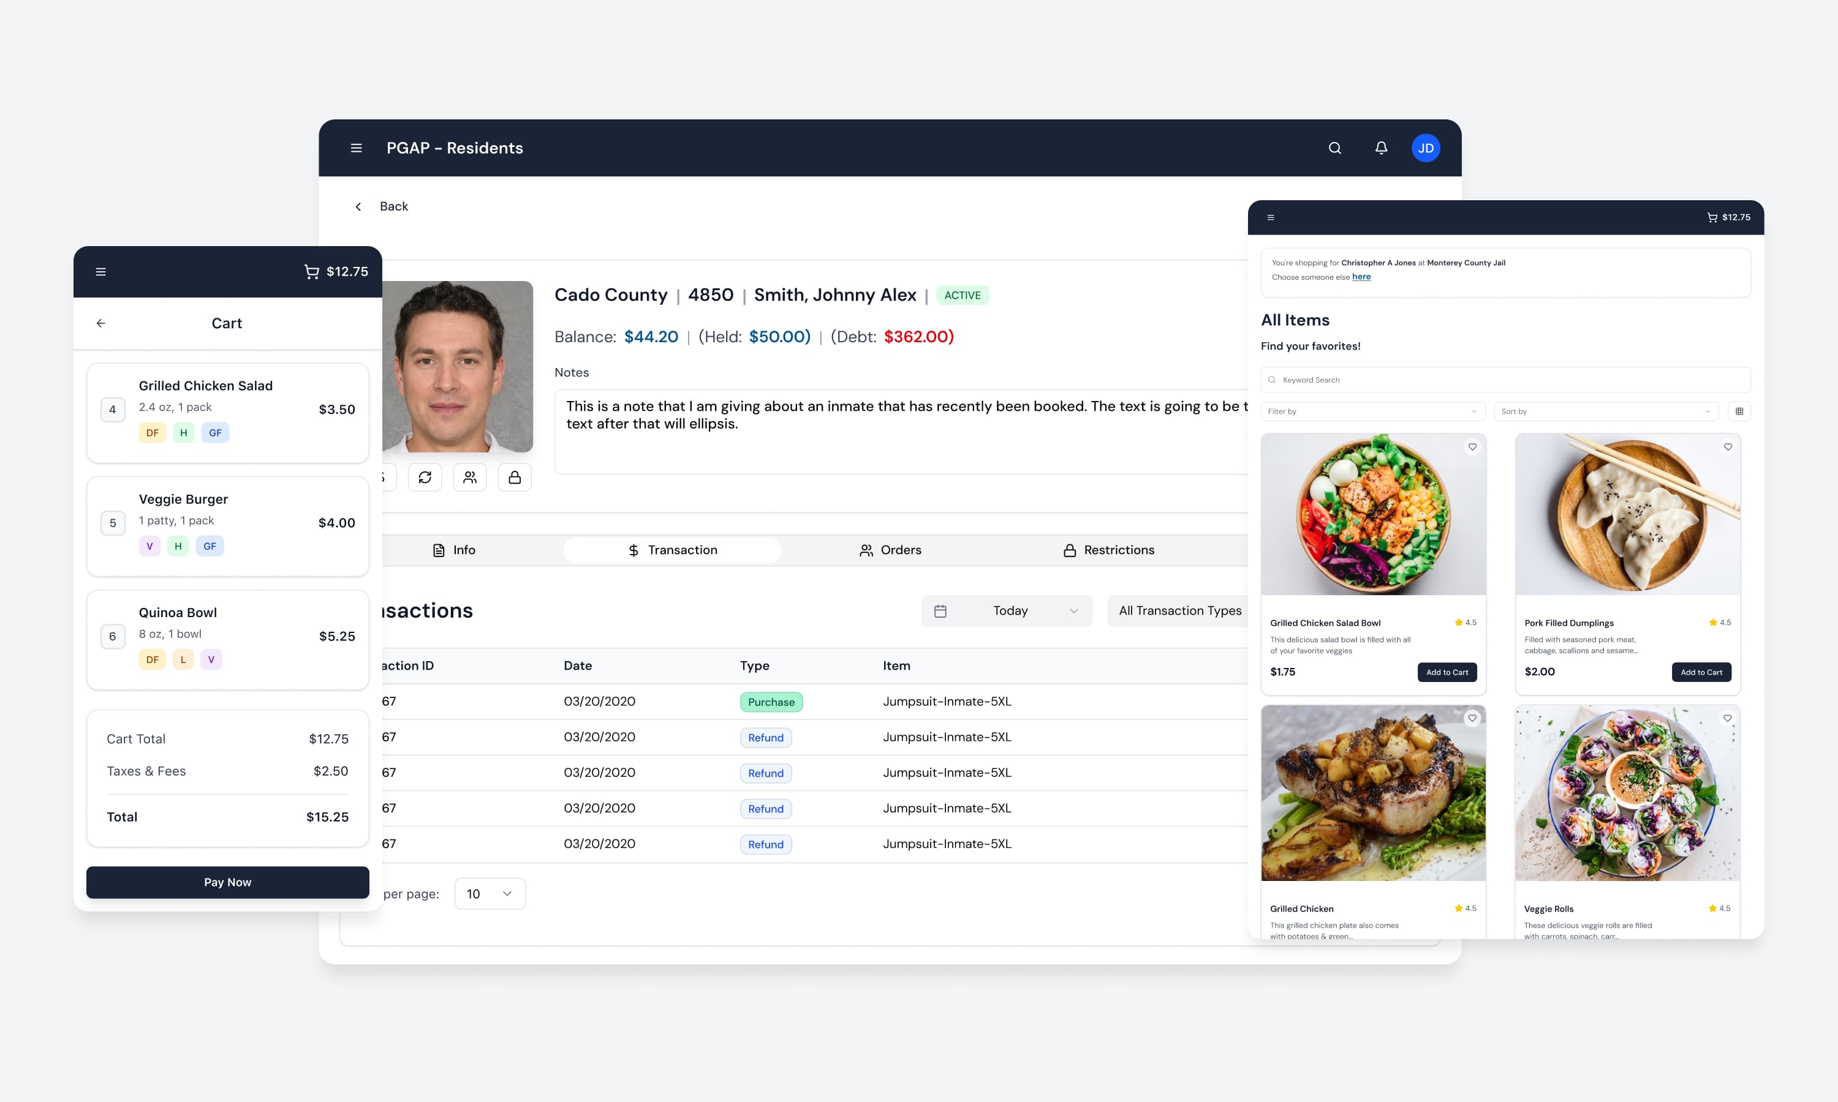Click the JD user avatar

coord(1425,148)
